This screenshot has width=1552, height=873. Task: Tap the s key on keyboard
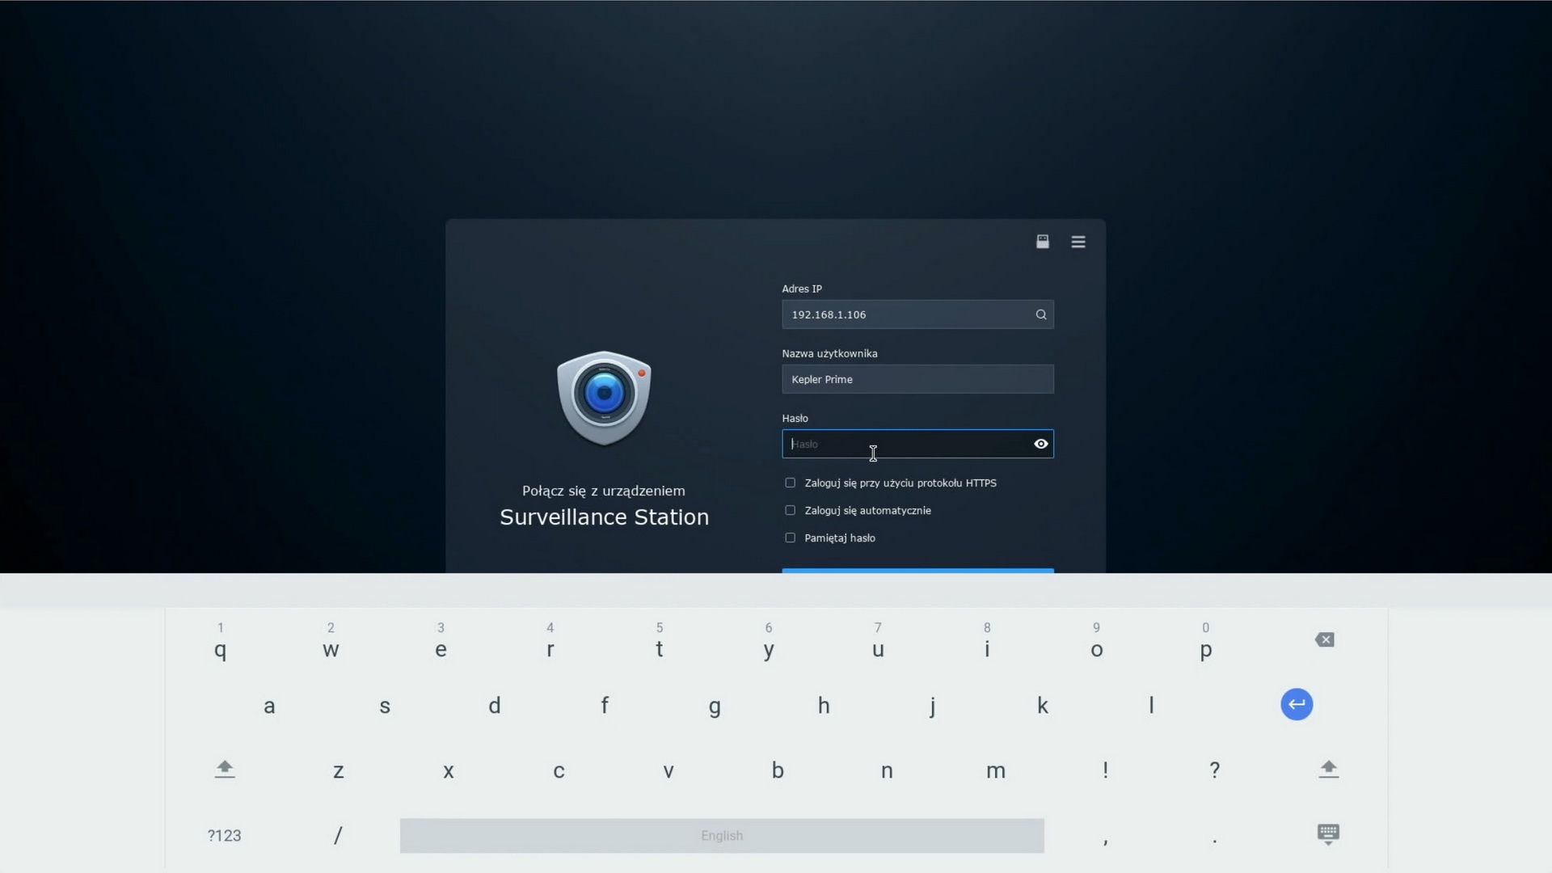(385, 706)
